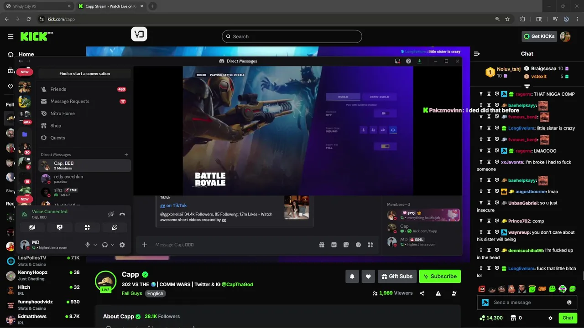Open Discord emoji picker
The image size is (584, 328).
[358, 245]
